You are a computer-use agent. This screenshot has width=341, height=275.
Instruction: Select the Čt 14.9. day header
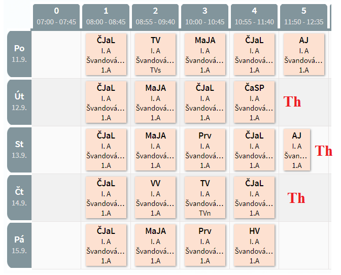(19, 196)
